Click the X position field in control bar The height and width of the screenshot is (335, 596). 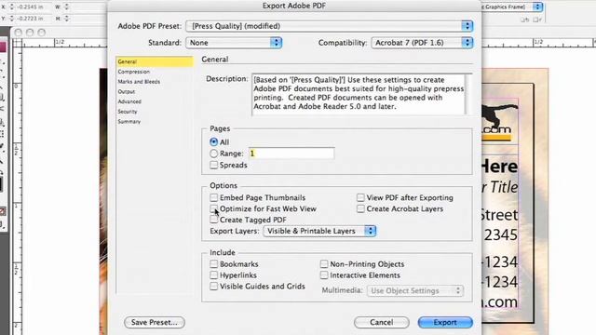click(x=32, y=7)
